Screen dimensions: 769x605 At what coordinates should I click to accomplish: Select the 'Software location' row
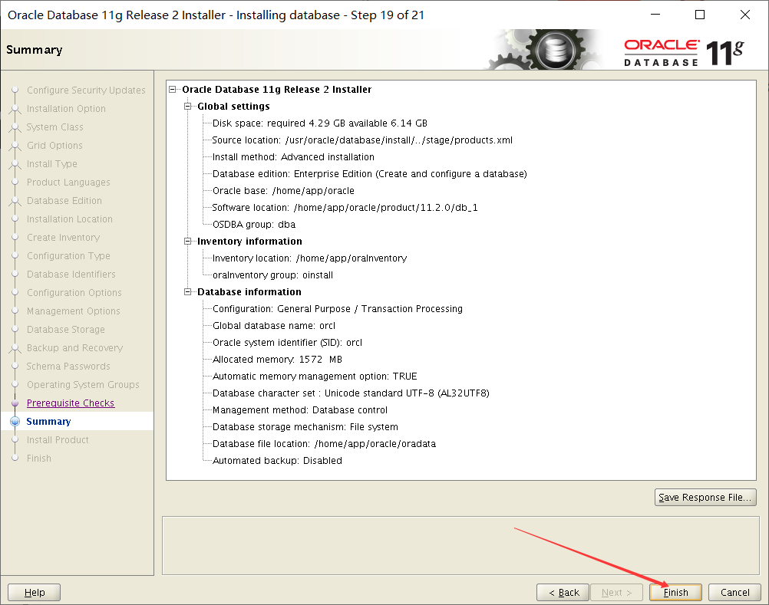(x=345, y=208)
